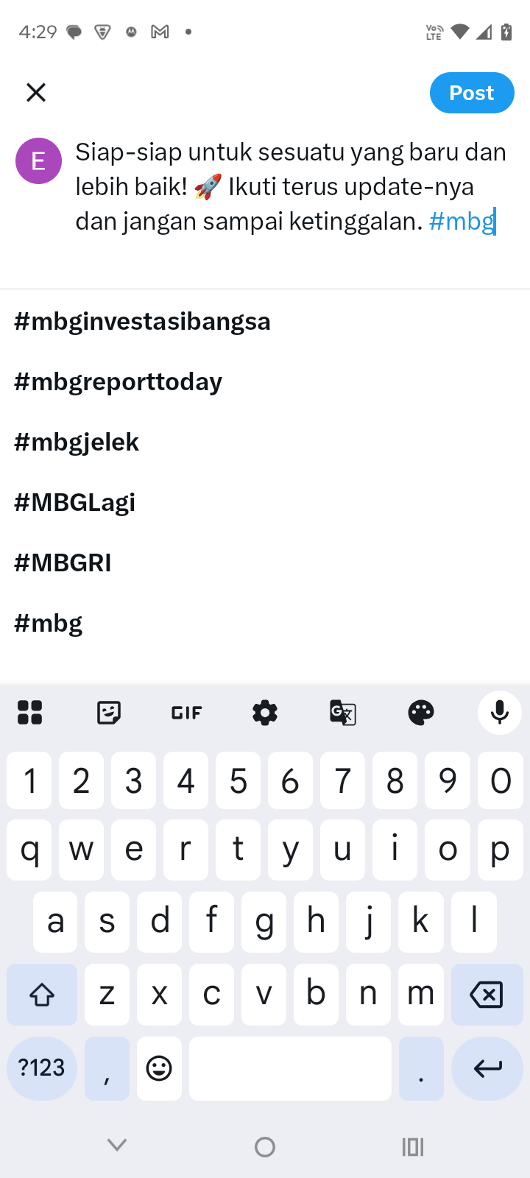530x1178 pixels.
Task: Start voice typing with microphone
Action: (x=500, y=713)
